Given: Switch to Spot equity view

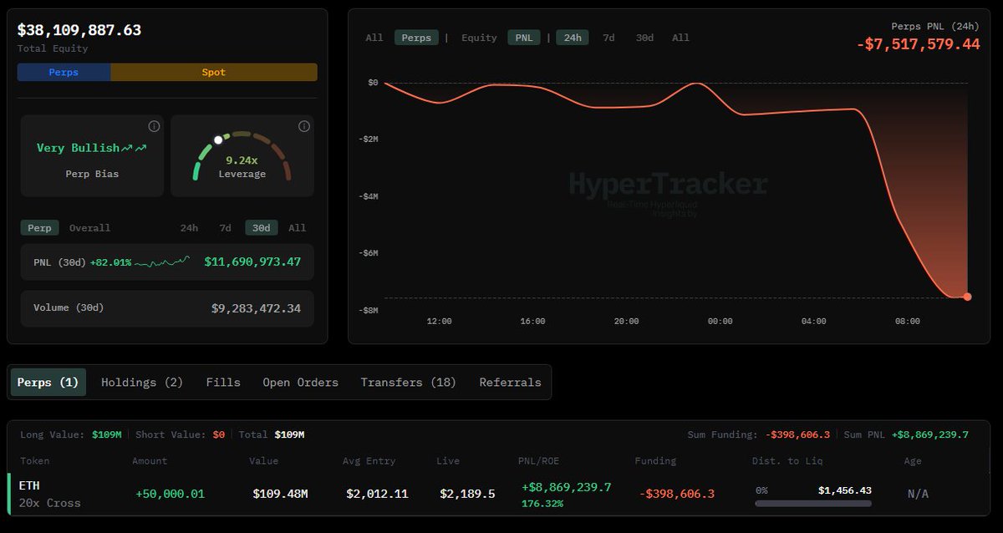Looking at the screenshot, I should (x=213, y=73).
